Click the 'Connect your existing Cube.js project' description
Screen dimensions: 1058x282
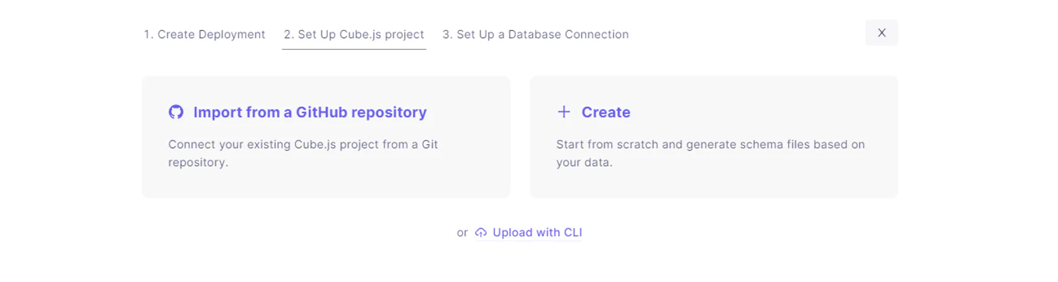(x=303, y=153)
